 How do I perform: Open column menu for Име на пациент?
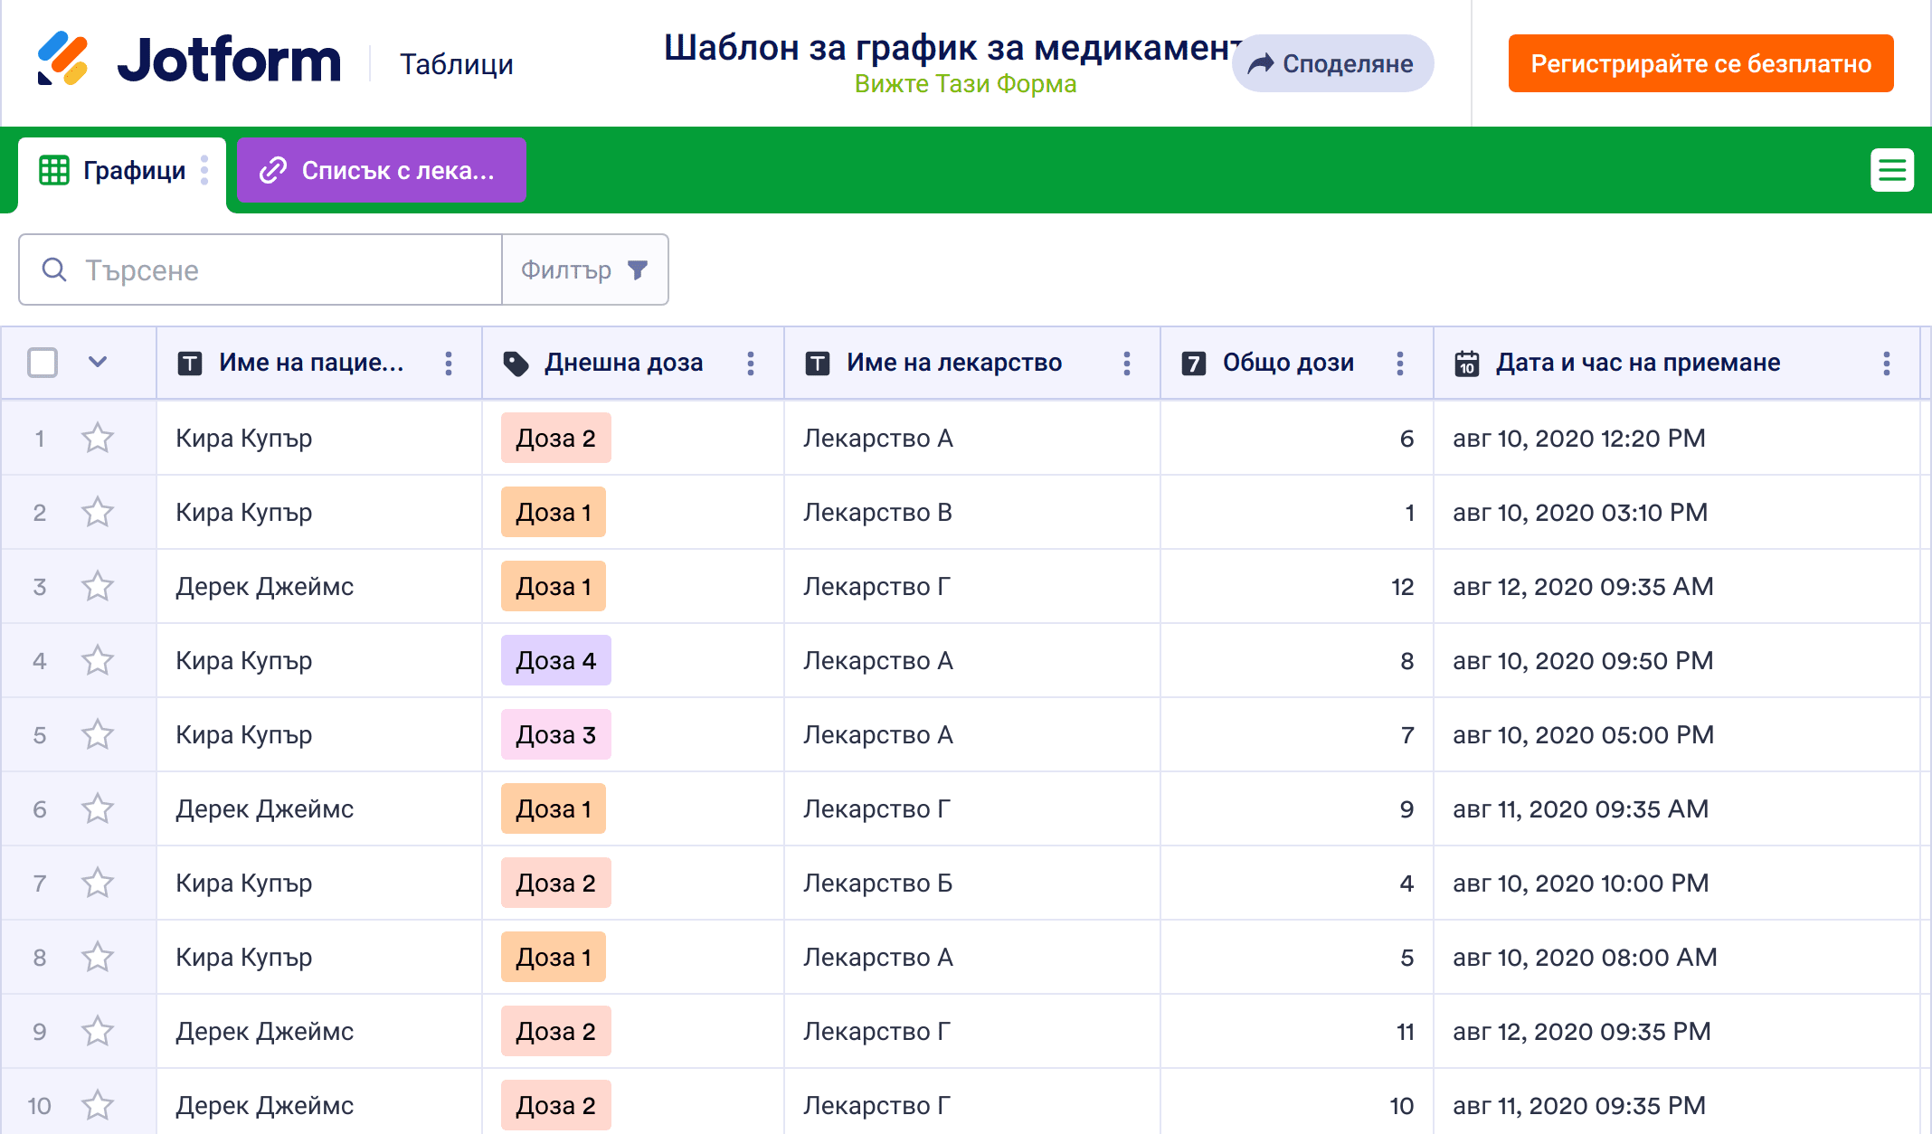point(449,364)
